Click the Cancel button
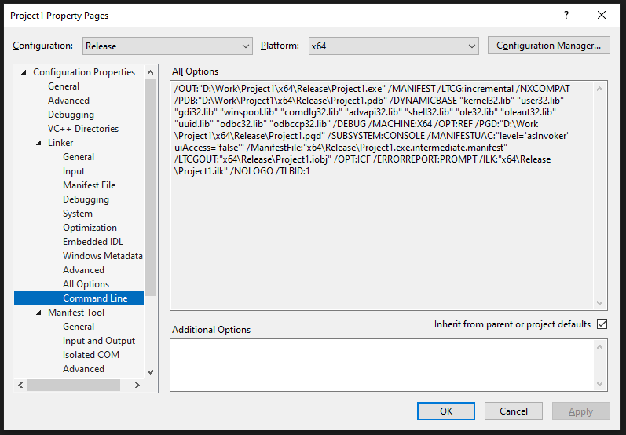Image resolution: width=626 pixels, height=435 pixels. [x=514, y=411]
